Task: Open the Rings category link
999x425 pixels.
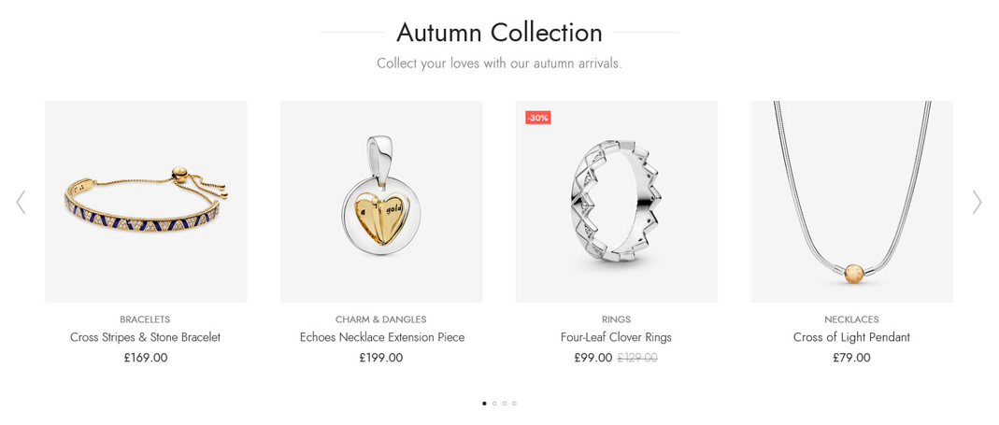Action: 616,319
